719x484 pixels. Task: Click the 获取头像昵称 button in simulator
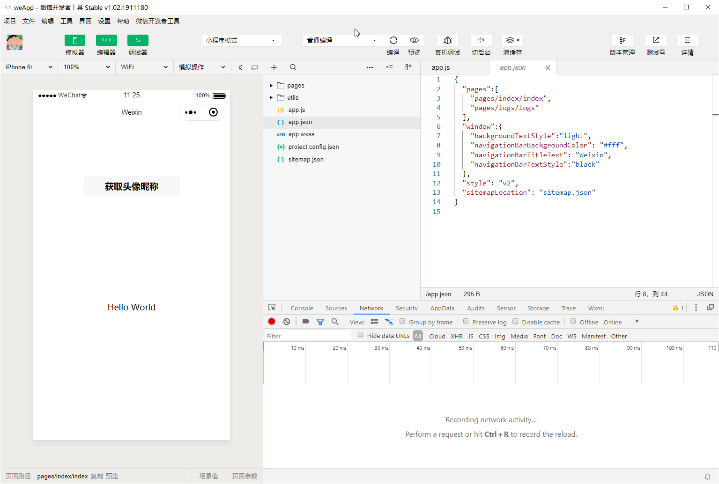click(x=132, y=186)
